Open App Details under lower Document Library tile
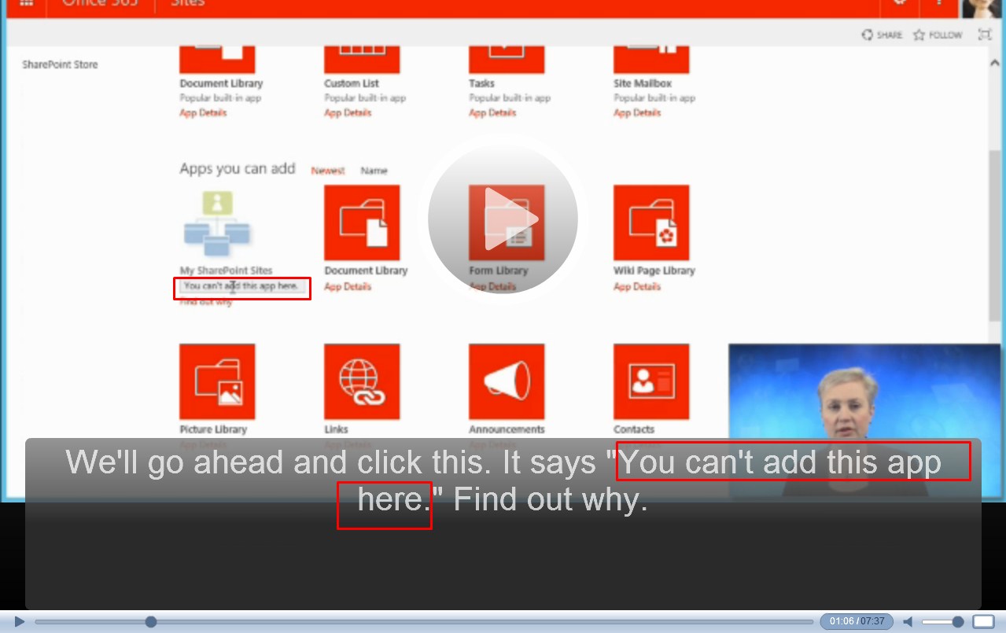The width and height of the screenshot is (1006, 633). point(348,287)
